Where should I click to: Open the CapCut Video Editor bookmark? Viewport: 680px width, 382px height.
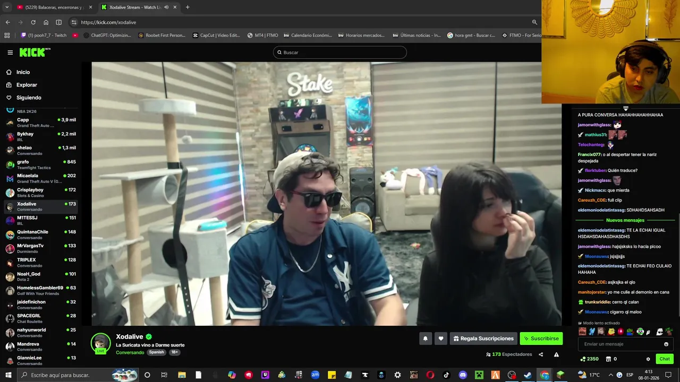coord(216,36)
